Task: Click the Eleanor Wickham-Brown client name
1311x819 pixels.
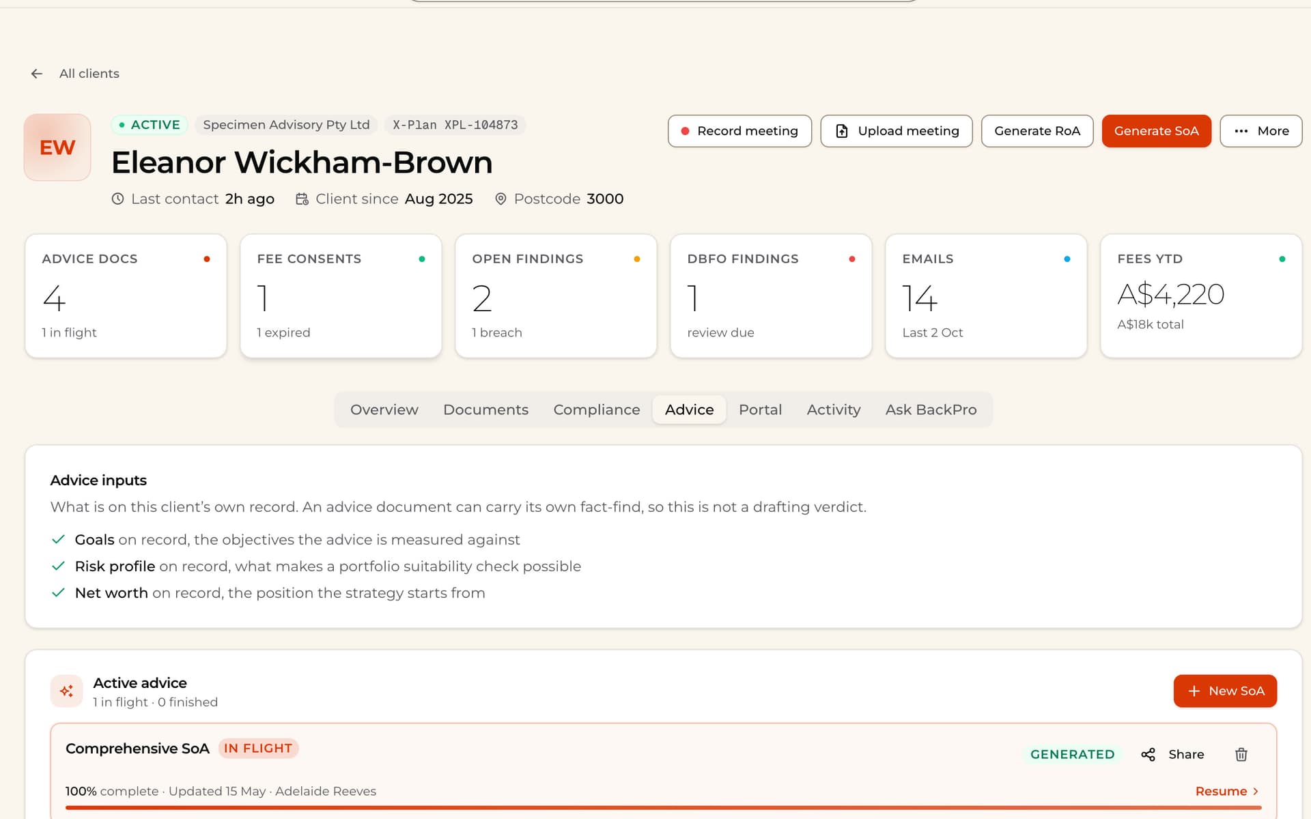Action: (302, 162)
